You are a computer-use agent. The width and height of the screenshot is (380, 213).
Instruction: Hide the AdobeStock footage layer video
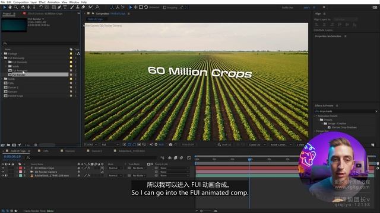pyautogui.click(x=2, y=176)
